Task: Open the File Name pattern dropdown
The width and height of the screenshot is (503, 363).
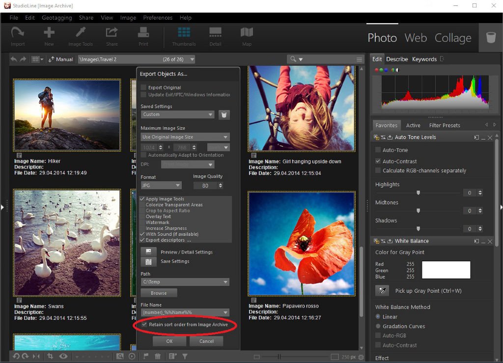Action: coord(185,312)
